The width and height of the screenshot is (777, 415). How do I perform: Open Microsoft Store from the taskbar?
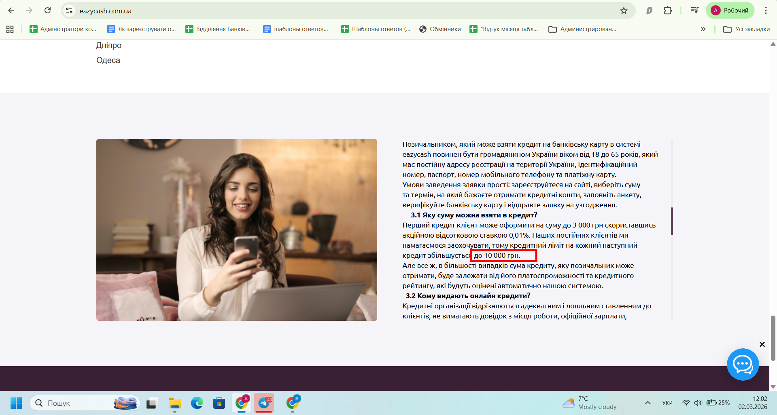click(x=219, y=403)
